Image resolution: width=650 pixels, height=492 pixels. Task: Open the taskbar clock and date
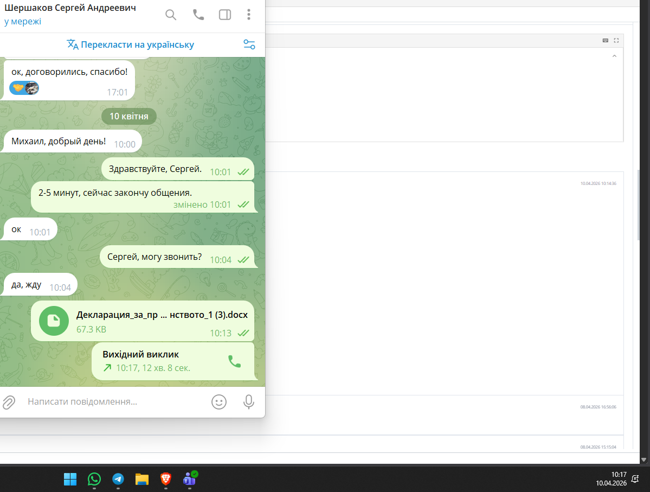[612, 479]
